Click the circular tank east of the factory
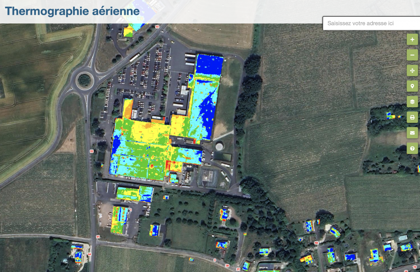Screen dimensions: 420x272 pyautogui.click(x=220, y=146)
